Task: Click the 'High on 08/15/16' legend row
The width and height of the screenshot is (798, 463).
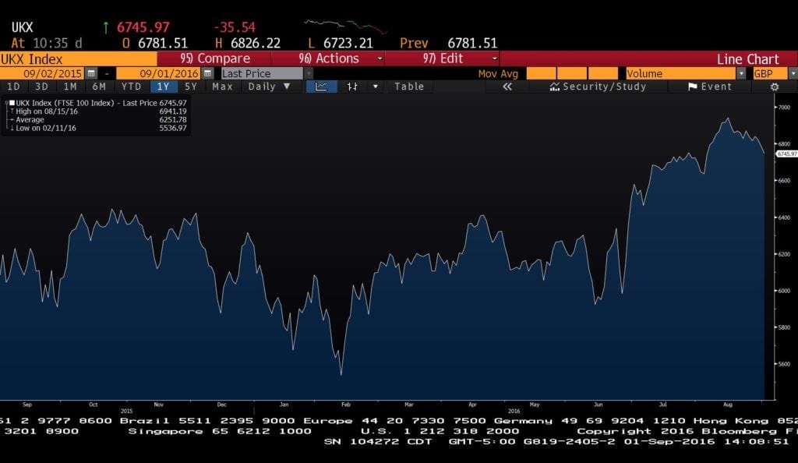Action: 99,111
